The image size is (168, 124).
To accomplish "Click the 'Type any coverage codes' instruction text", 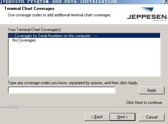I will (x=73, y=83).
